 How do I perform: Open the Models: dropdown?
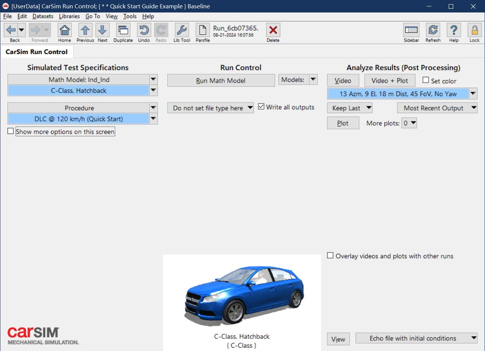pos(298,79)
